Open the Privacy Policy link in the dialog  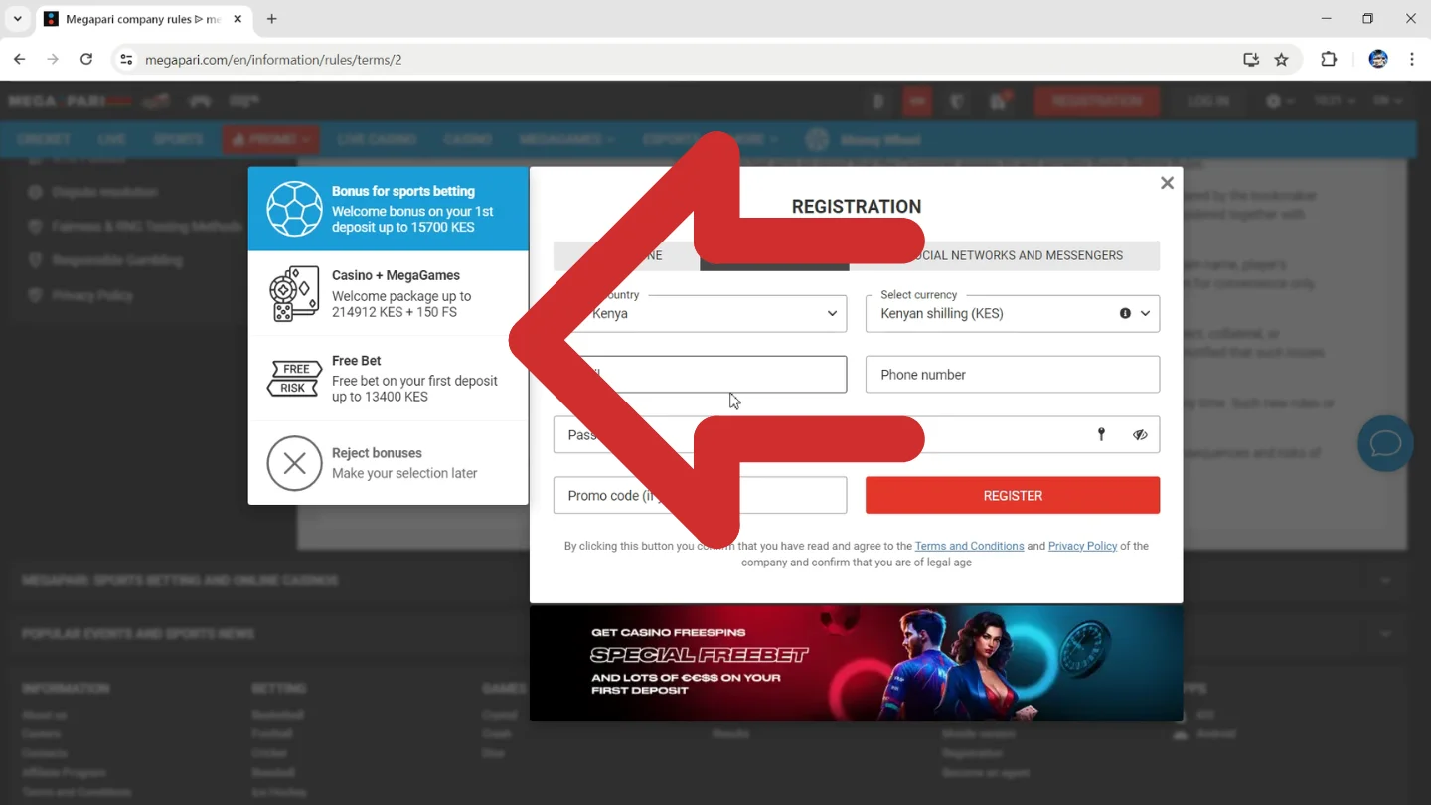1082,546
